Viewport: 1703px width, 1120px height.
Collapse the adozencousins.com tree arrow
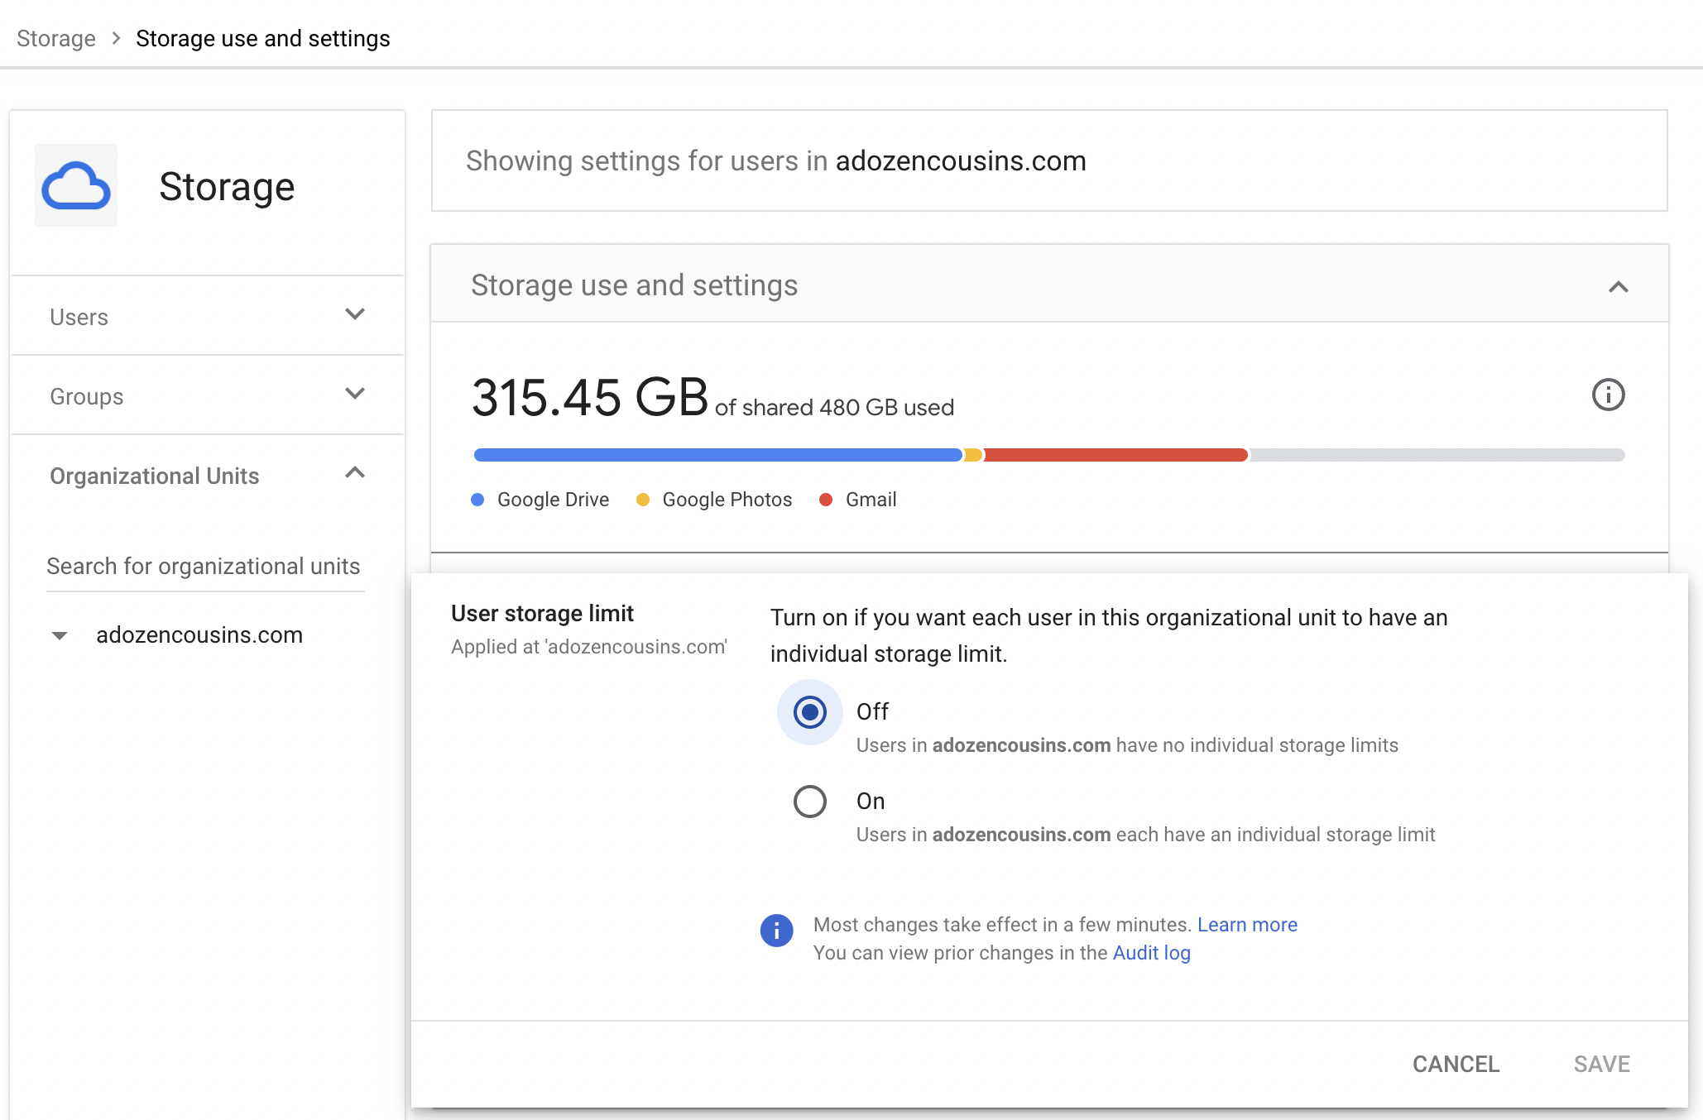tap(60, 636)
